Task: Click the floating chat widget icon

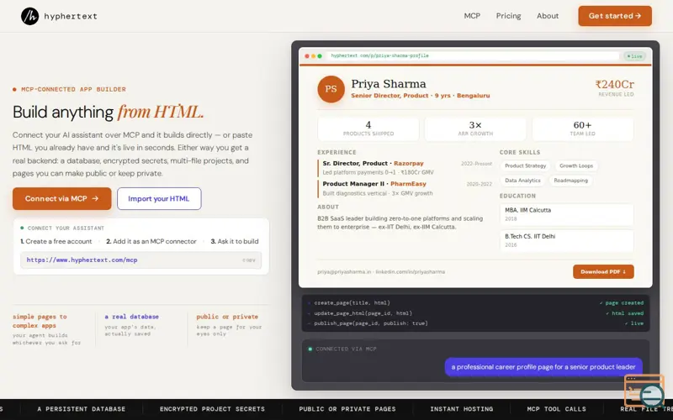Action: point(644,391)
